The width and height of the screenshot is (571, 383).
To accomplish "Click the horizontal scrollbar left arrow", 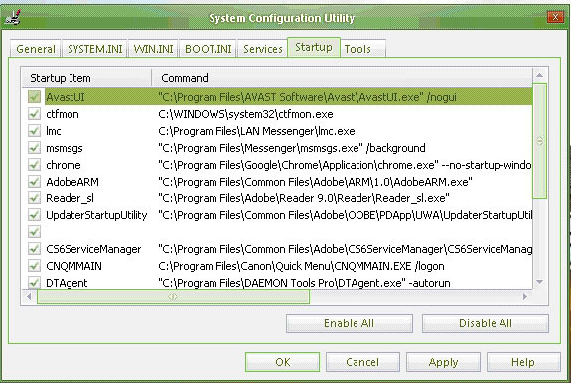I will tap(29, 296).
